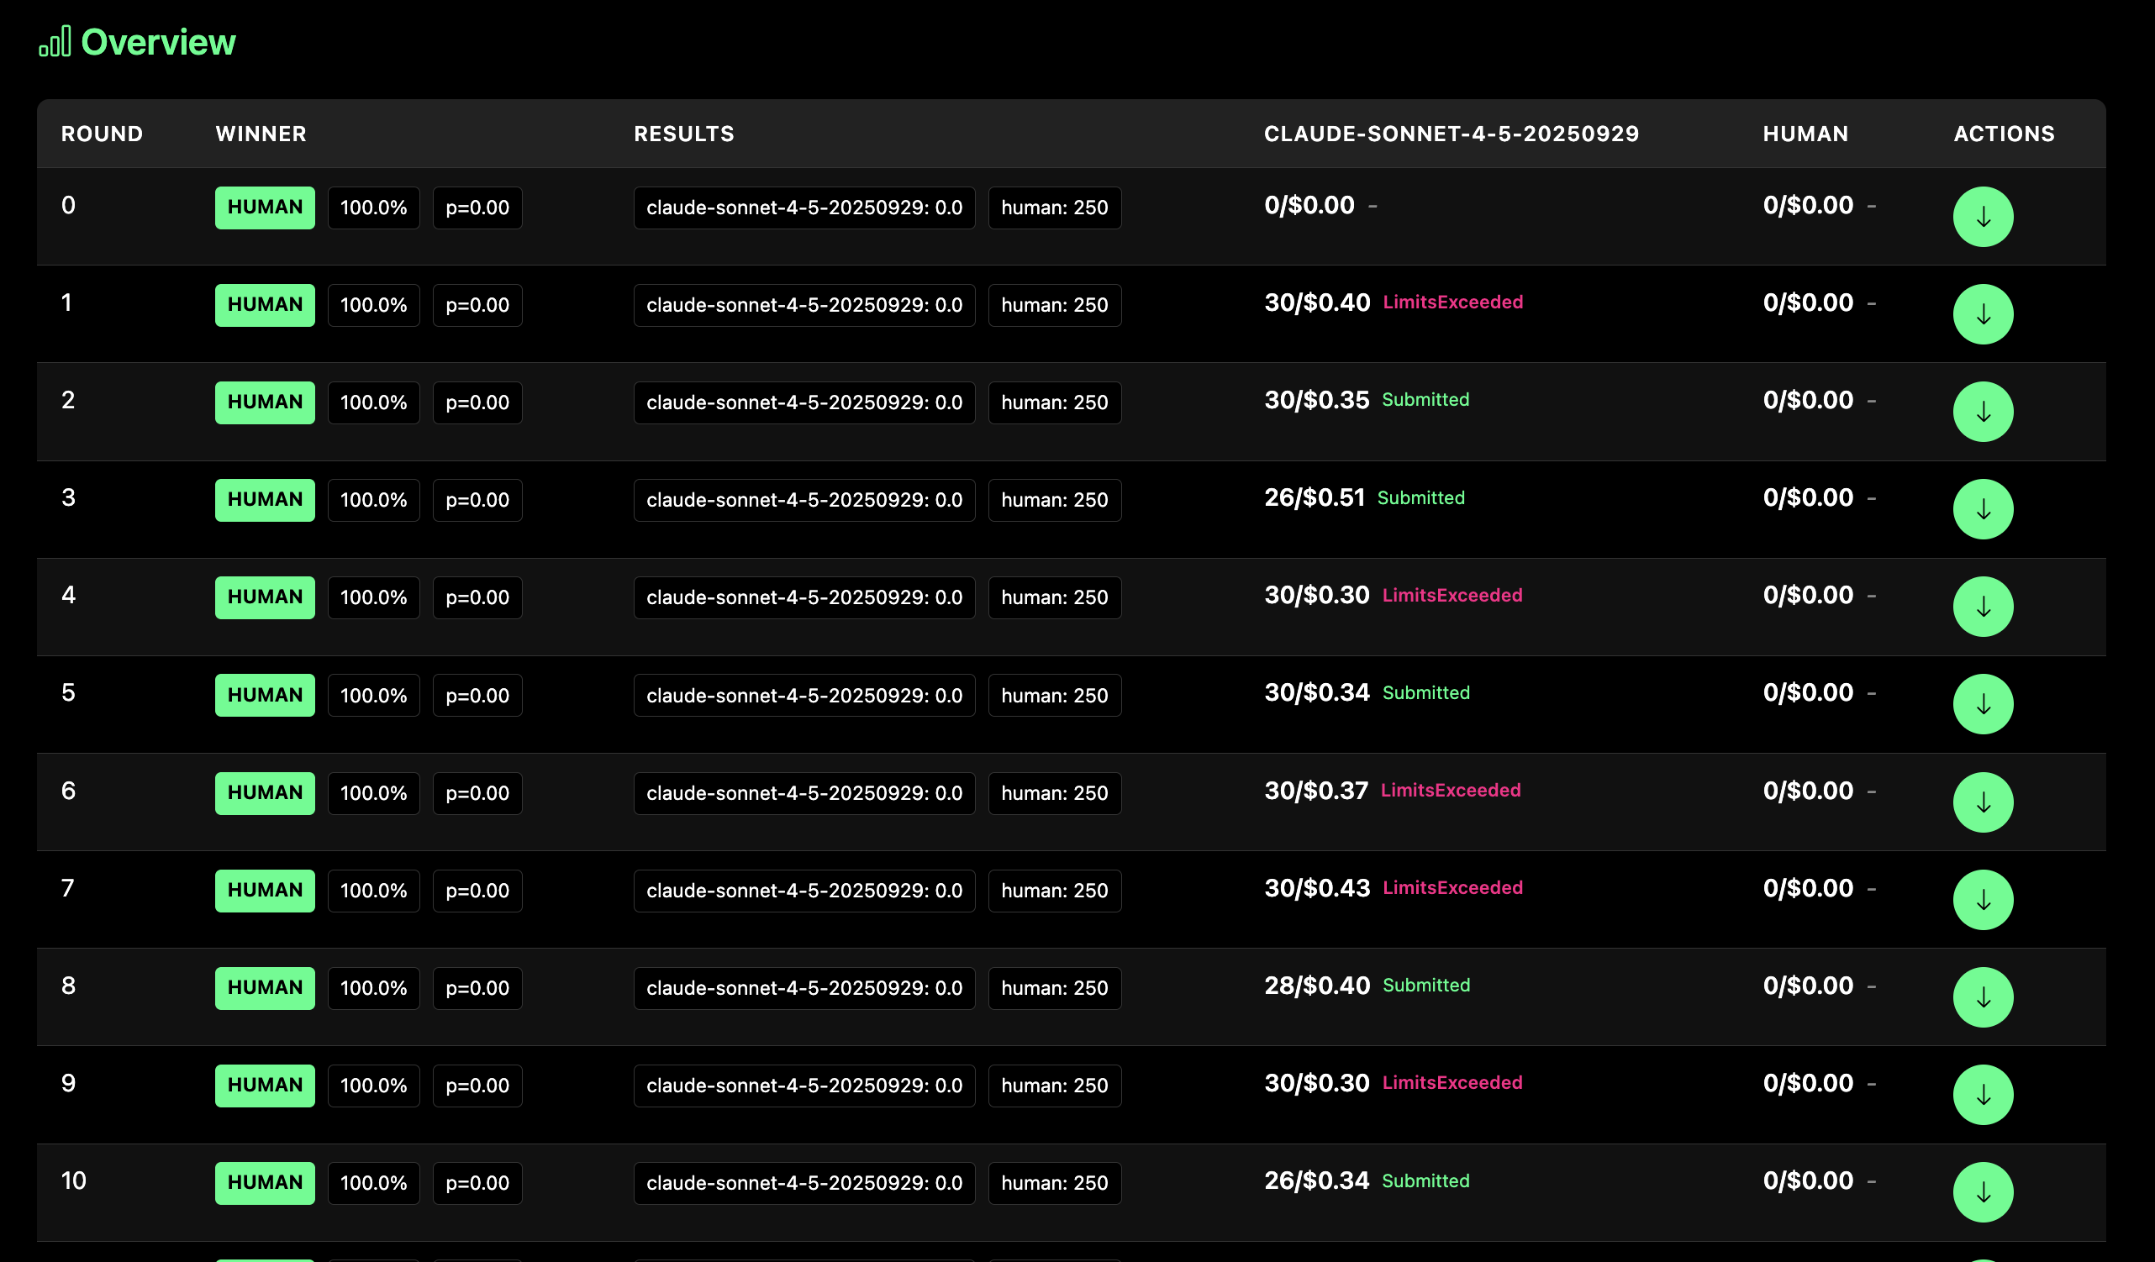Click the LimitsExceeded label in round 6
Image resolution: width=2155 pixels, height=1262 pixels.
[x=1451, y=790]
